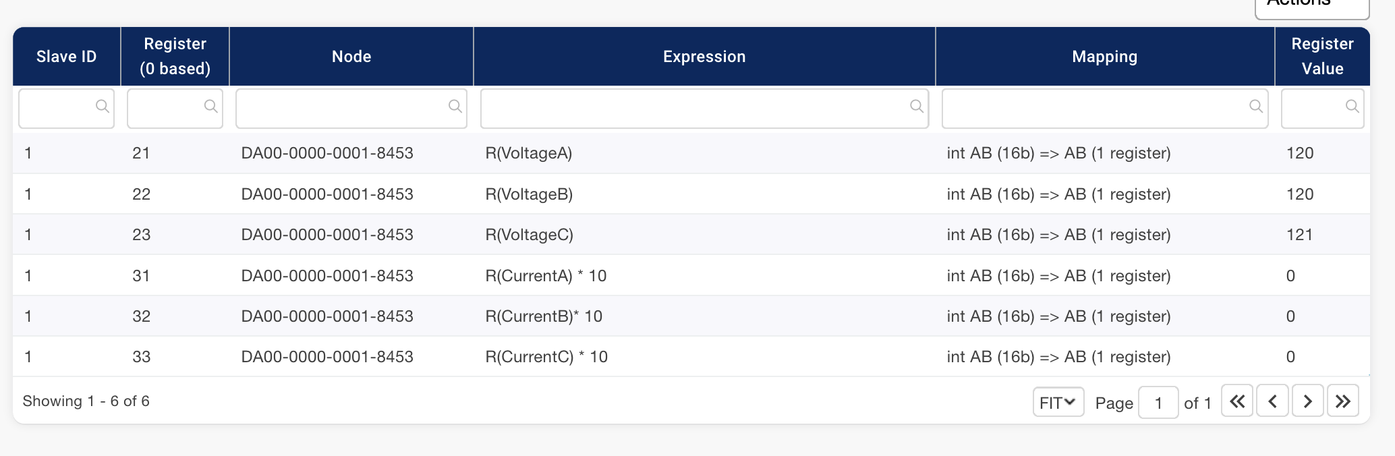Sort by Node column header
Screen dimensions: 1395x456
click(351, 57)
